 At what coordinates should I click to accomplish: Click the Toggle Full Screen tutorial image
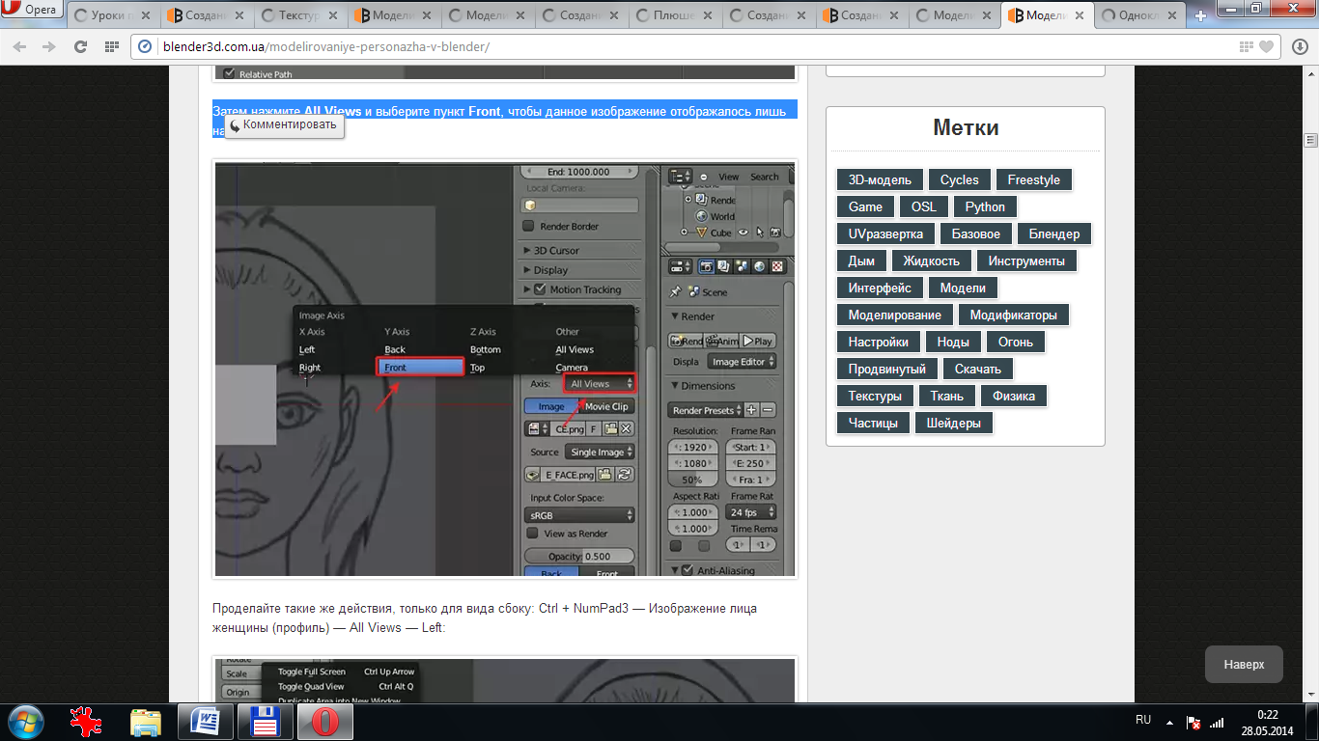(x=505, y=680)
